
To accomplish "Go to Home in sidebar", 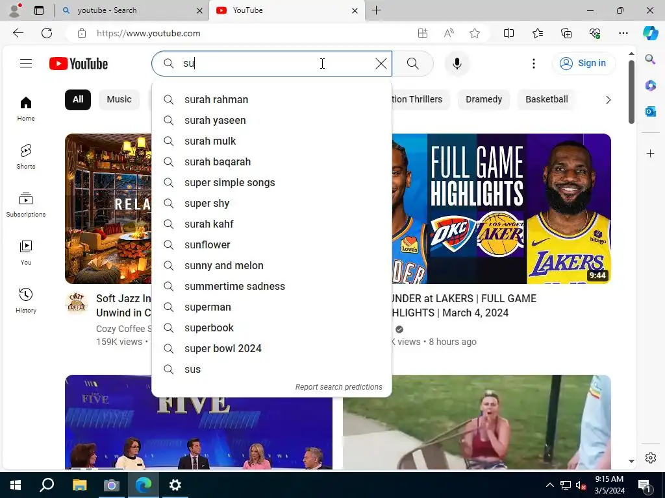I will tap(26, 108).
